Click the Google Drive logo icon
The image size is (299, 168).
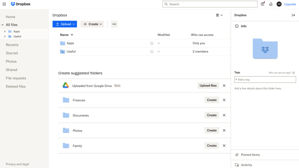pos(66,85)
